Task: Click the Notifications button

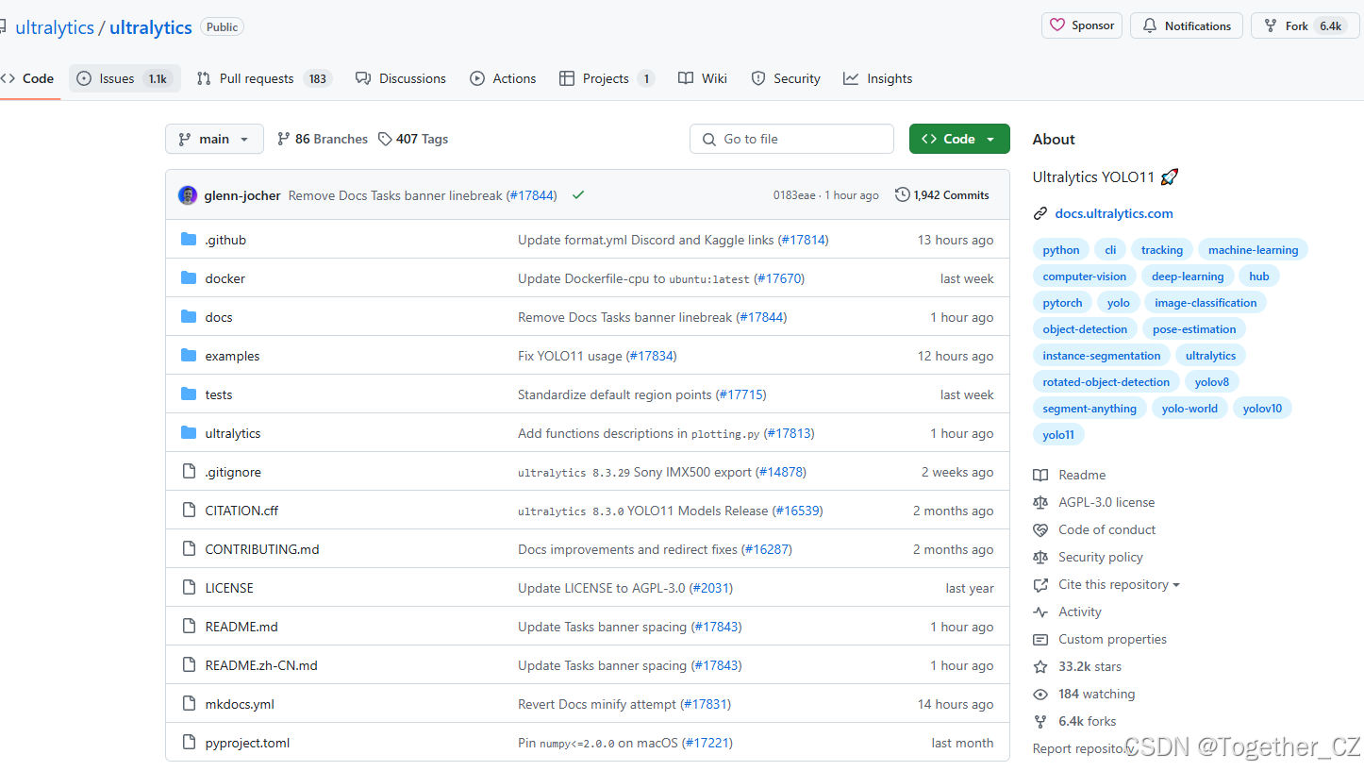Action: (x=1187, y=25)
